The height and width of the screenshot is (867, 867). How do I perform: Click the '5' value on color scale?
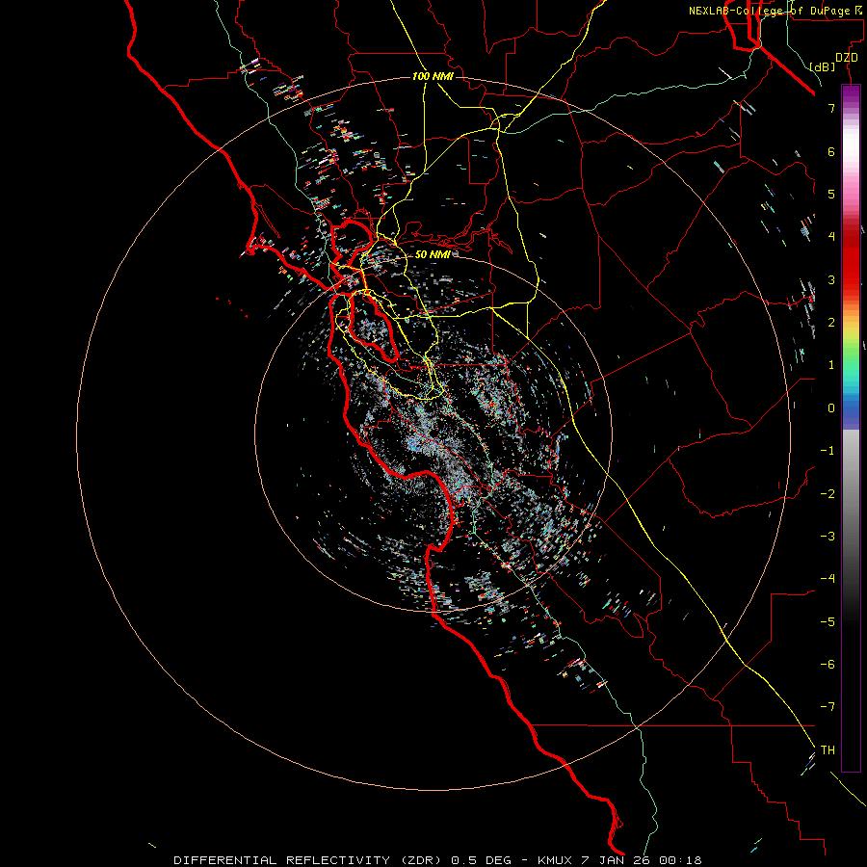831,194
